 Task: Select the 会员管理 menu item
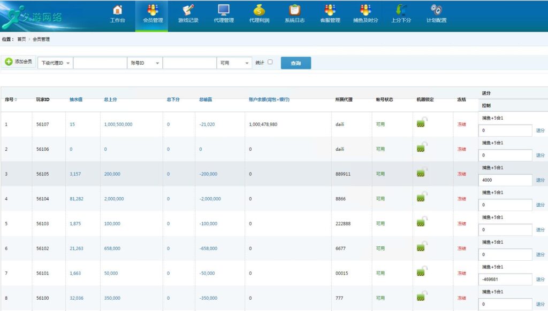[x=153, y=14]
